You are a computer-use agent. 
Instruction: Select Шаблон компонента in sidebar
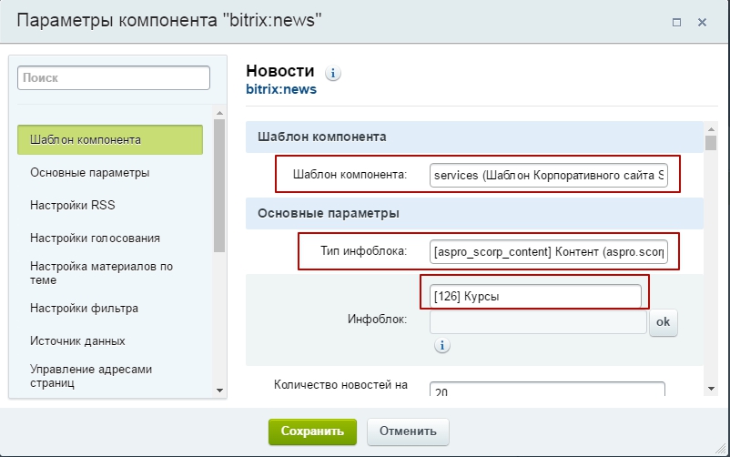click(x=110, y=140)
